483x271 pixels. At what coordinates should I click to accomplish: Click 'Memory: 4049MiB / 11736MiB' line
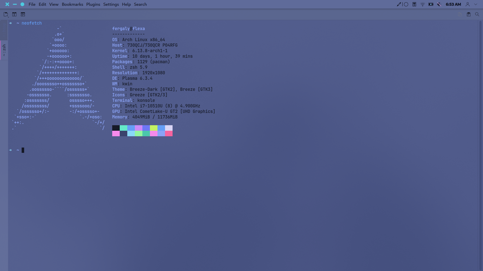tap(145, 117)
